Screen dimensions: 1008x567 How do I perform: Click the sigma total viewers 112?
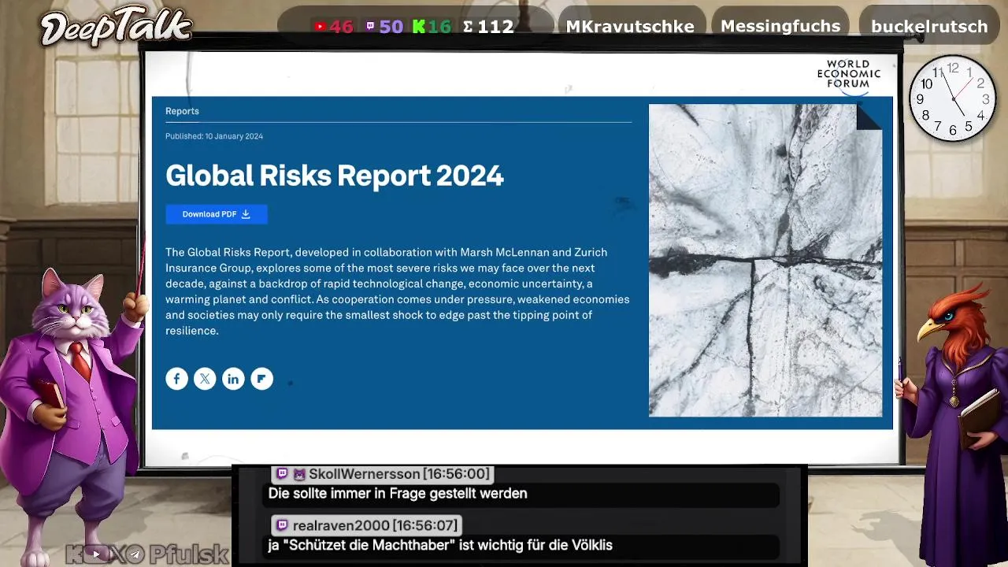pyautogui.click(x=488, y=27)
